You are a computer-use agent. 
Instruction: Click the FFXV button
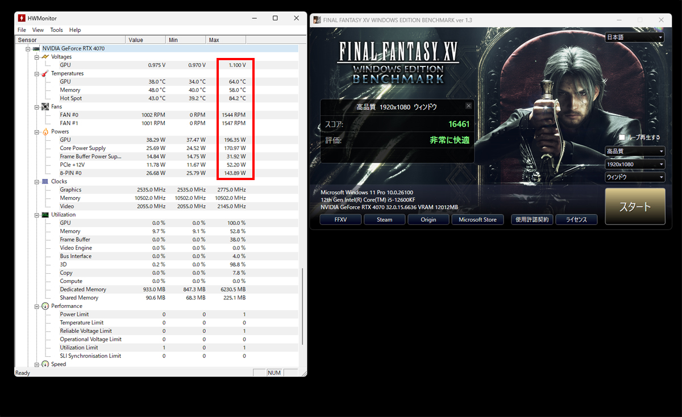(x=340, y=220)
